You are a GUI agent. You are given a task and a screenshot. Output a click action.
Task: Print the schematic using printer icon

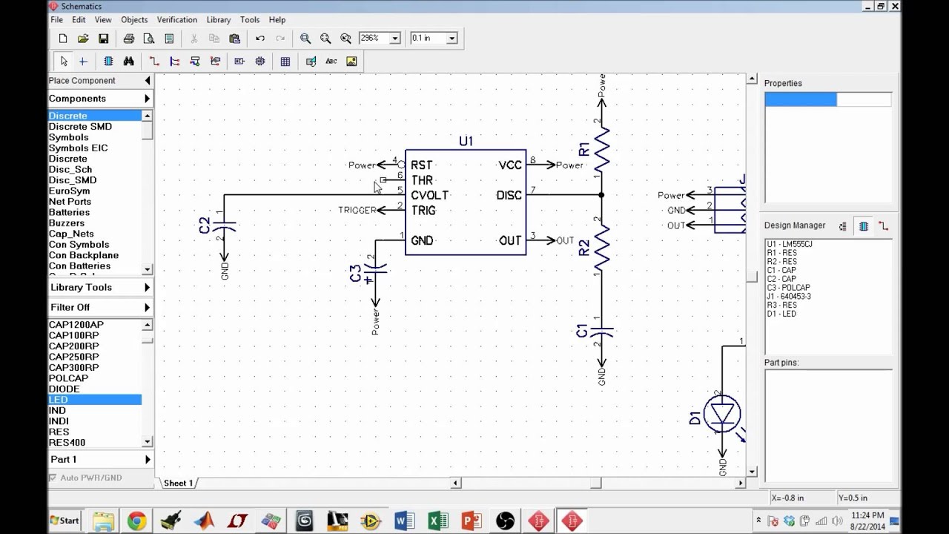coord(129,39)
